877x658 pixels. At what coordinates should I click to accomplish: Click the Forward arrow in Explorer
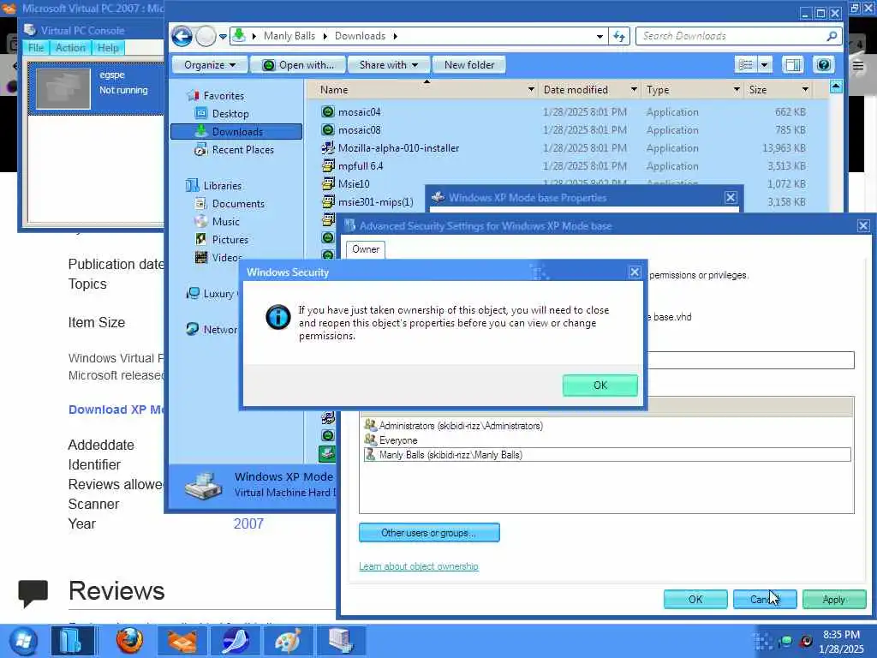pos(206,36)
